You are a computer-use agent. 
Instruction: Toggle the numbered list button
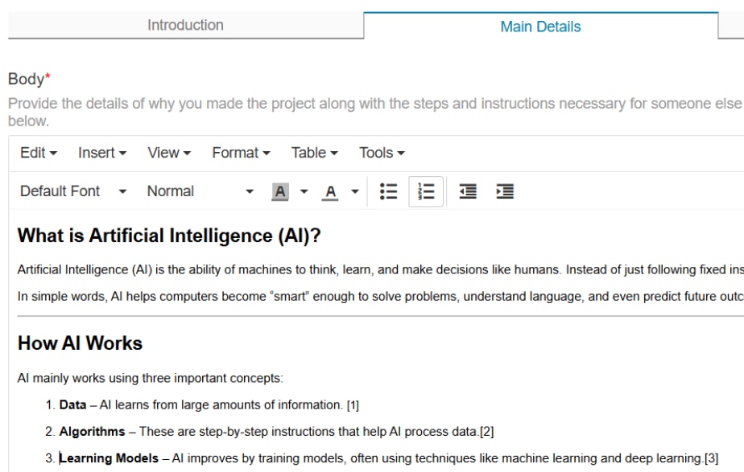[427, 191]
